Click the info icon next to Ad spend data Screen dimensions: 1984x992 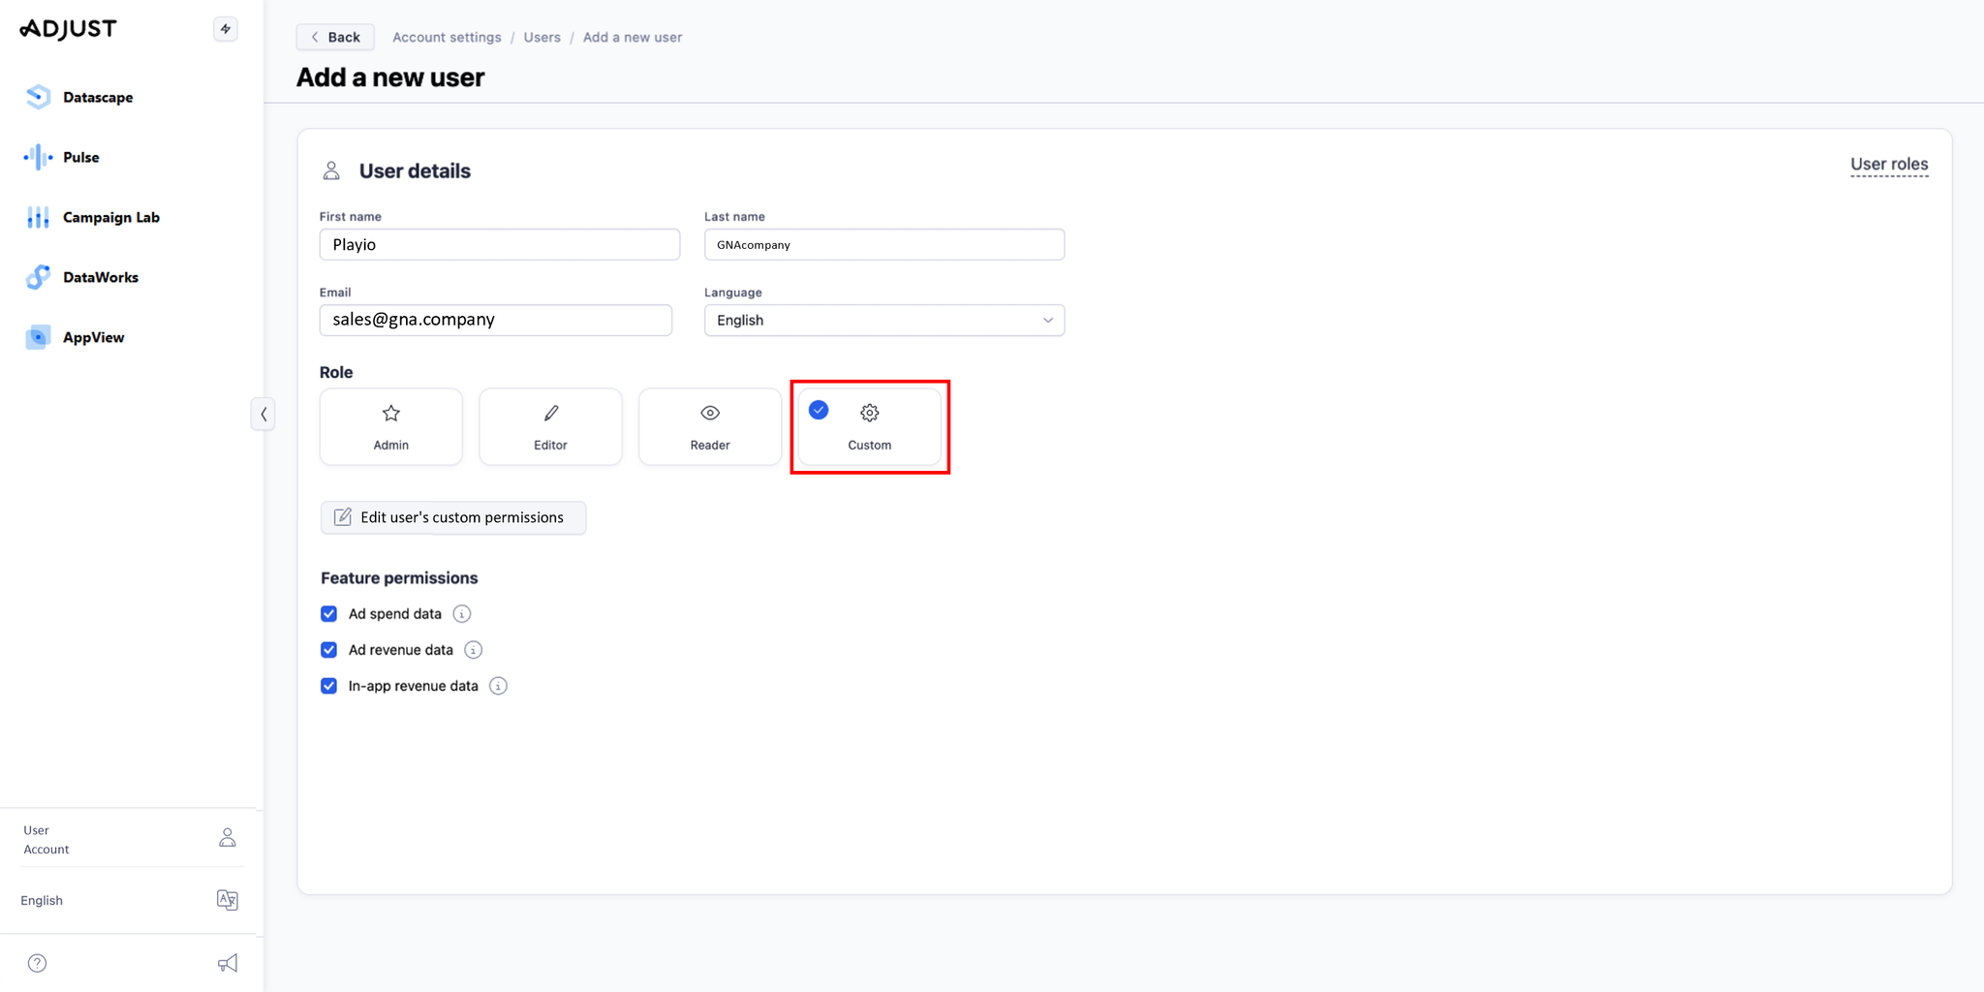point(462,614)
